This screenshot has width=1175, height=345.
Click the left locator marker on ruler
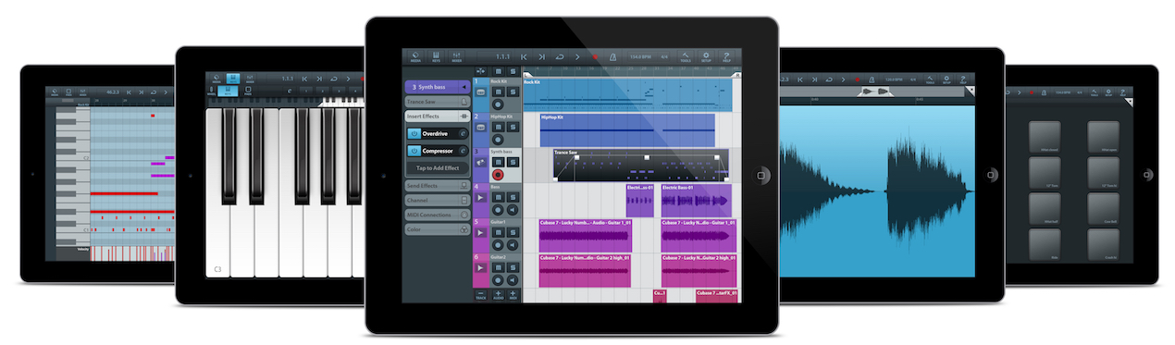click(526, 75)
